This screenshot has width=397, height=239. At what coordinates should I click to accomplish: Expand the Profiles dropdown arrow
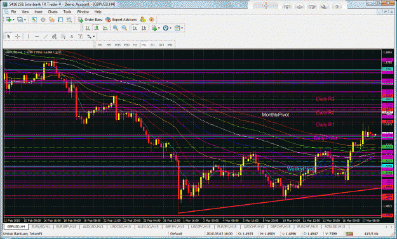25,20
